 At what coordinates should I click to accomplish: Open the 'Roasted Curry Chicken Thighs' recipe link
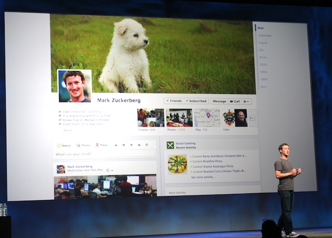point(225,171)
